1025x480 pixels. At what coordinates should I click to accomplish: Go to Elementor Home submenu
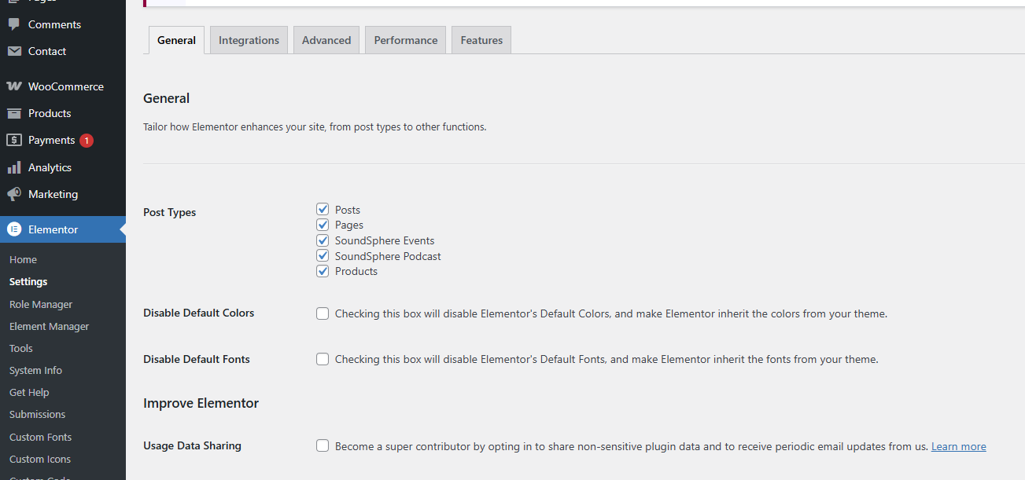[x=23, y=259]
